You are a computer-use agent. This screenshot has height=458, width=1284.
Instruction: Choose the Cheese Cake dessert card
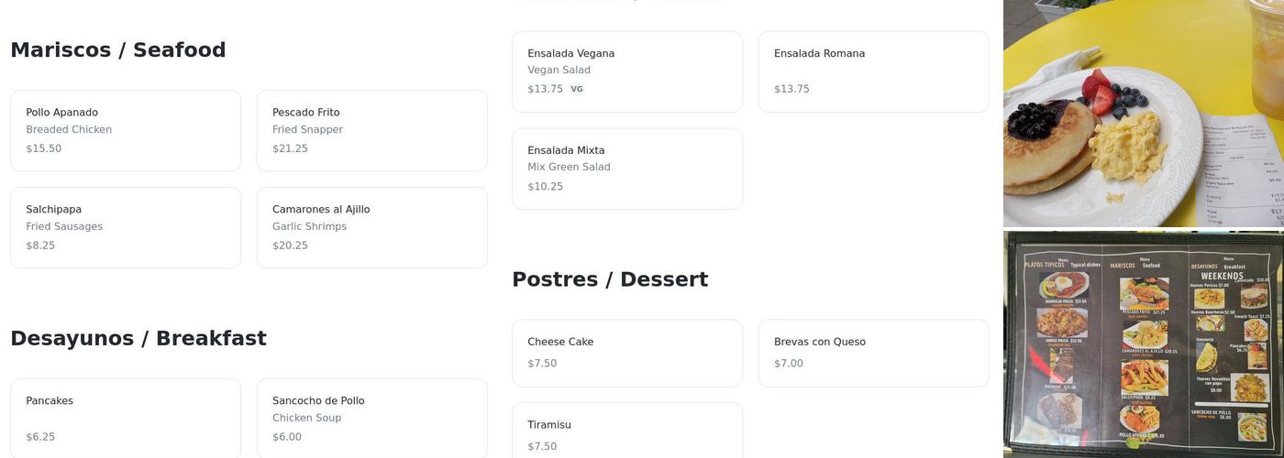click(626, 353)
